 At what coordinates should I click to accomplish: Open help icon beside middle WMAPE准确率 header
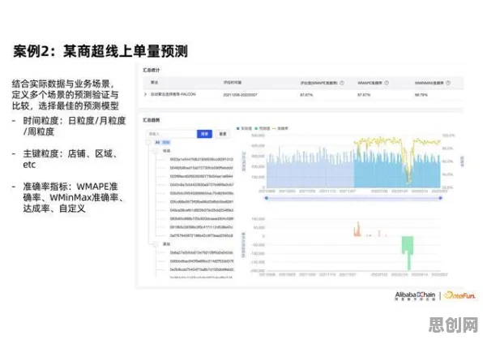click(x=387, y=83)
